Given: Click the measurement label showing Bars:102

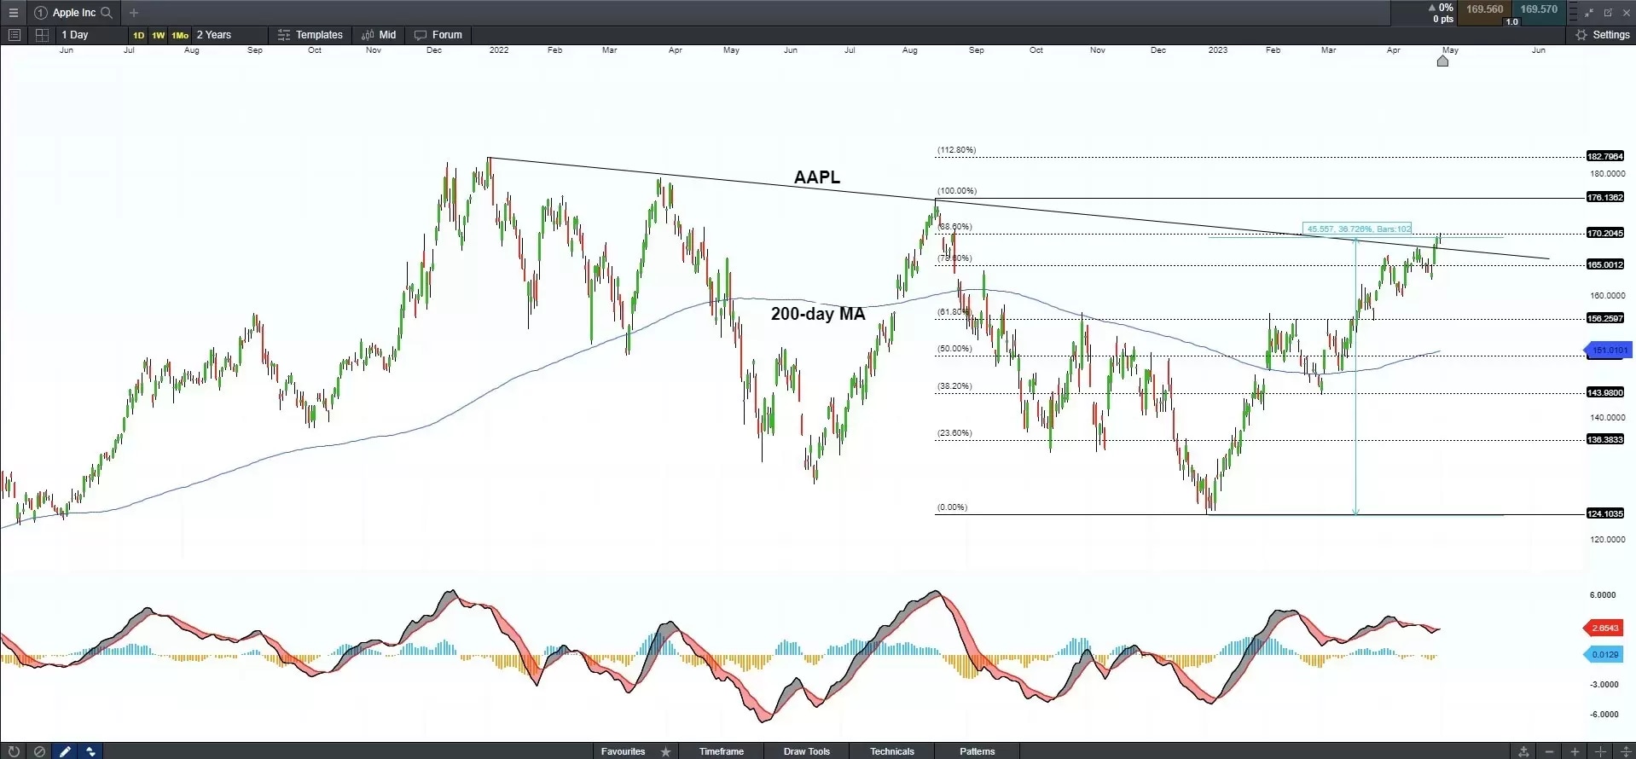Looking at the screenshot, I should tap(1358, 229).
